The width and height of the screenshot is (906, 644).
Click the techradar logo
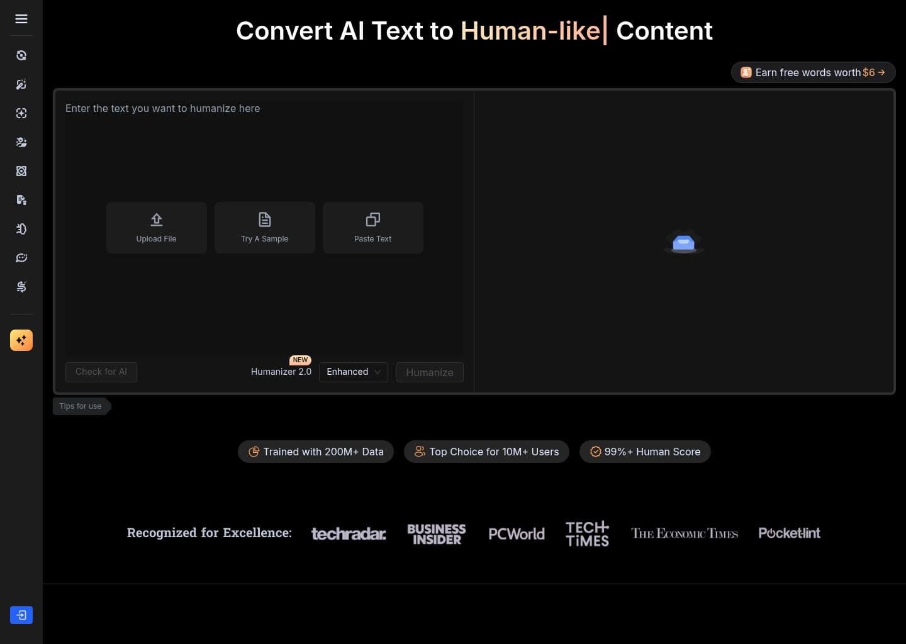349,534
